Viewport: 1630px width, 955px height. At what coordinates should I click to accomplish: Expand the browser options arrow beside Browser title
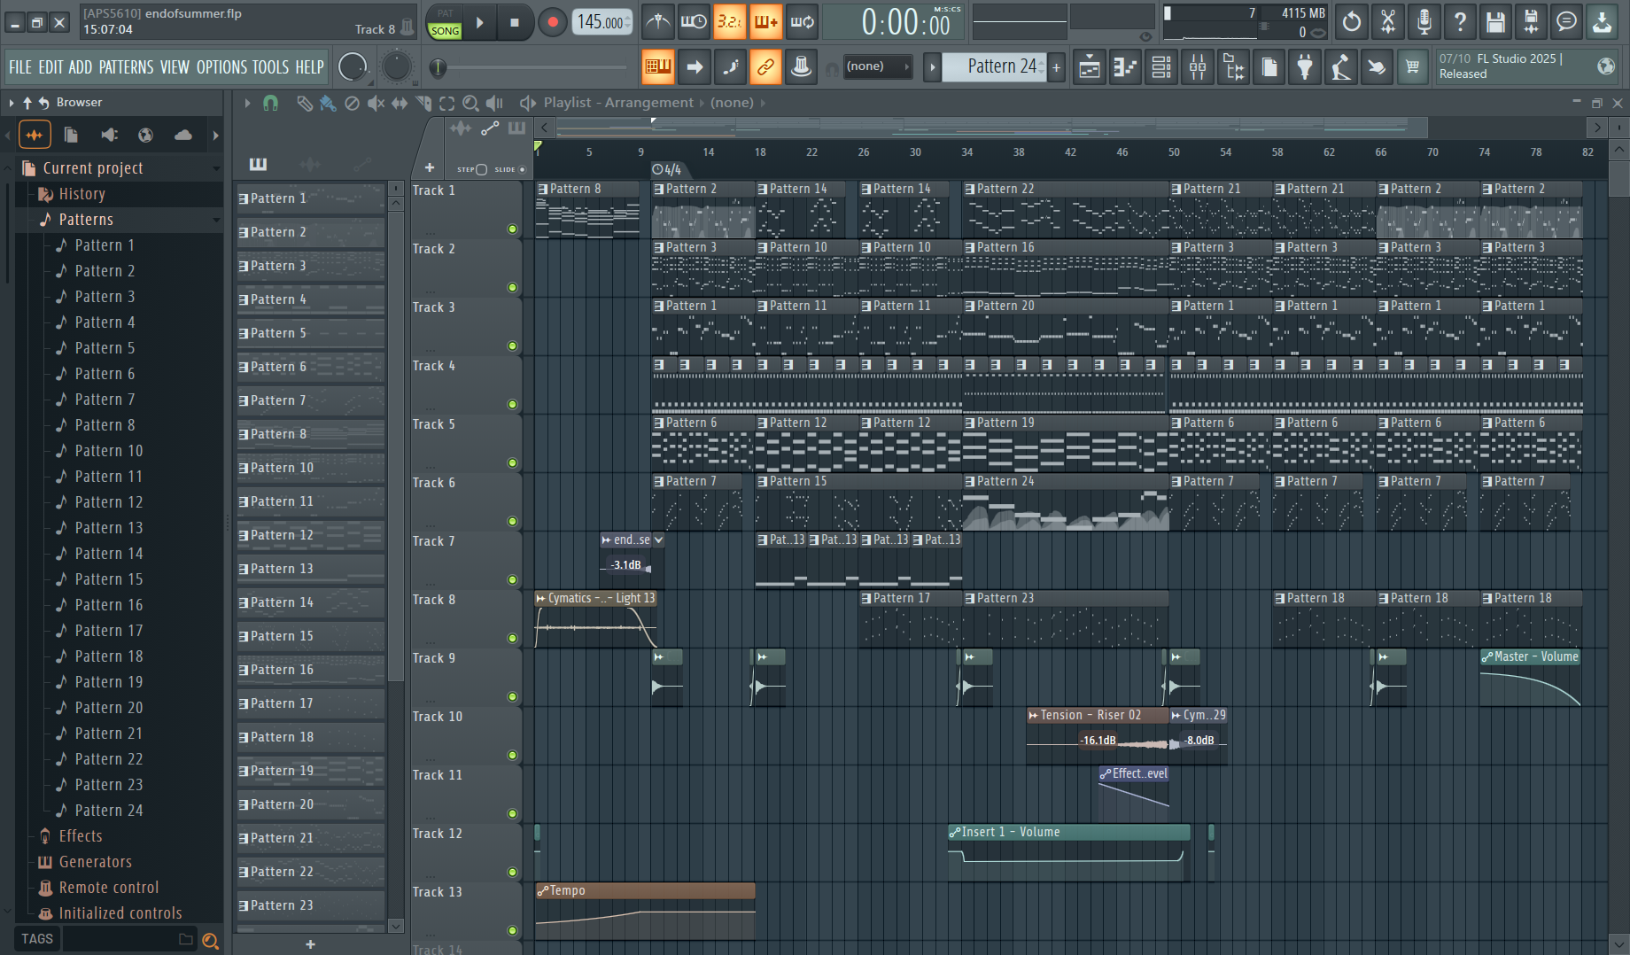coord(11,103)
